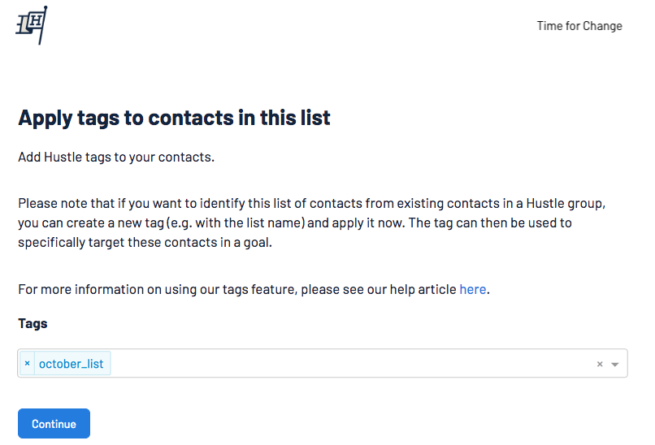Viewport: 655px width, 445px height.
Task: Expand the Tags dropdown arrow
Action: tap(615, 364)
